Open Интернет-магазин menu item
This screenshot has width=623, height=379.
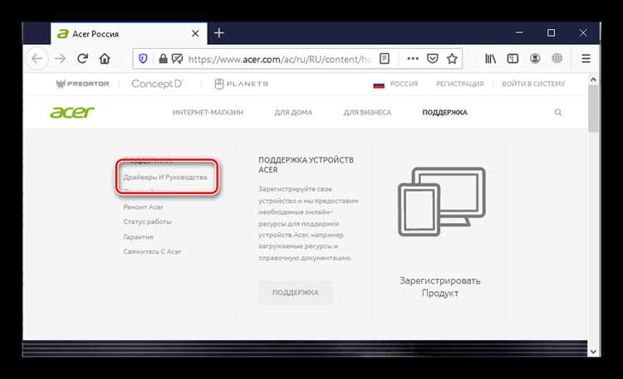tap(208, 112)
